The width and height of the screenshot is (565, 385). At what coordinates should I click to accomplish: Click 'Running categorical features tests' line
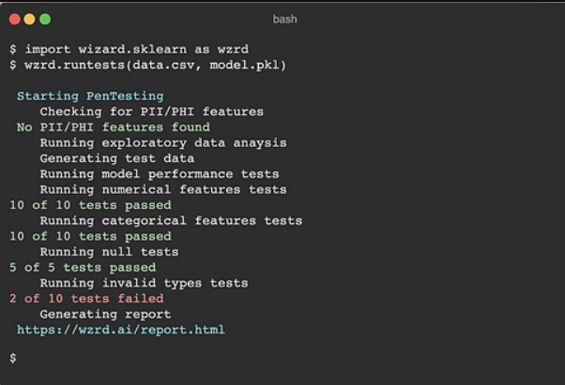[171, 221]
